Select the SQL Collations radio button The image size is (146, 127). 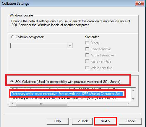pos(12,81)
